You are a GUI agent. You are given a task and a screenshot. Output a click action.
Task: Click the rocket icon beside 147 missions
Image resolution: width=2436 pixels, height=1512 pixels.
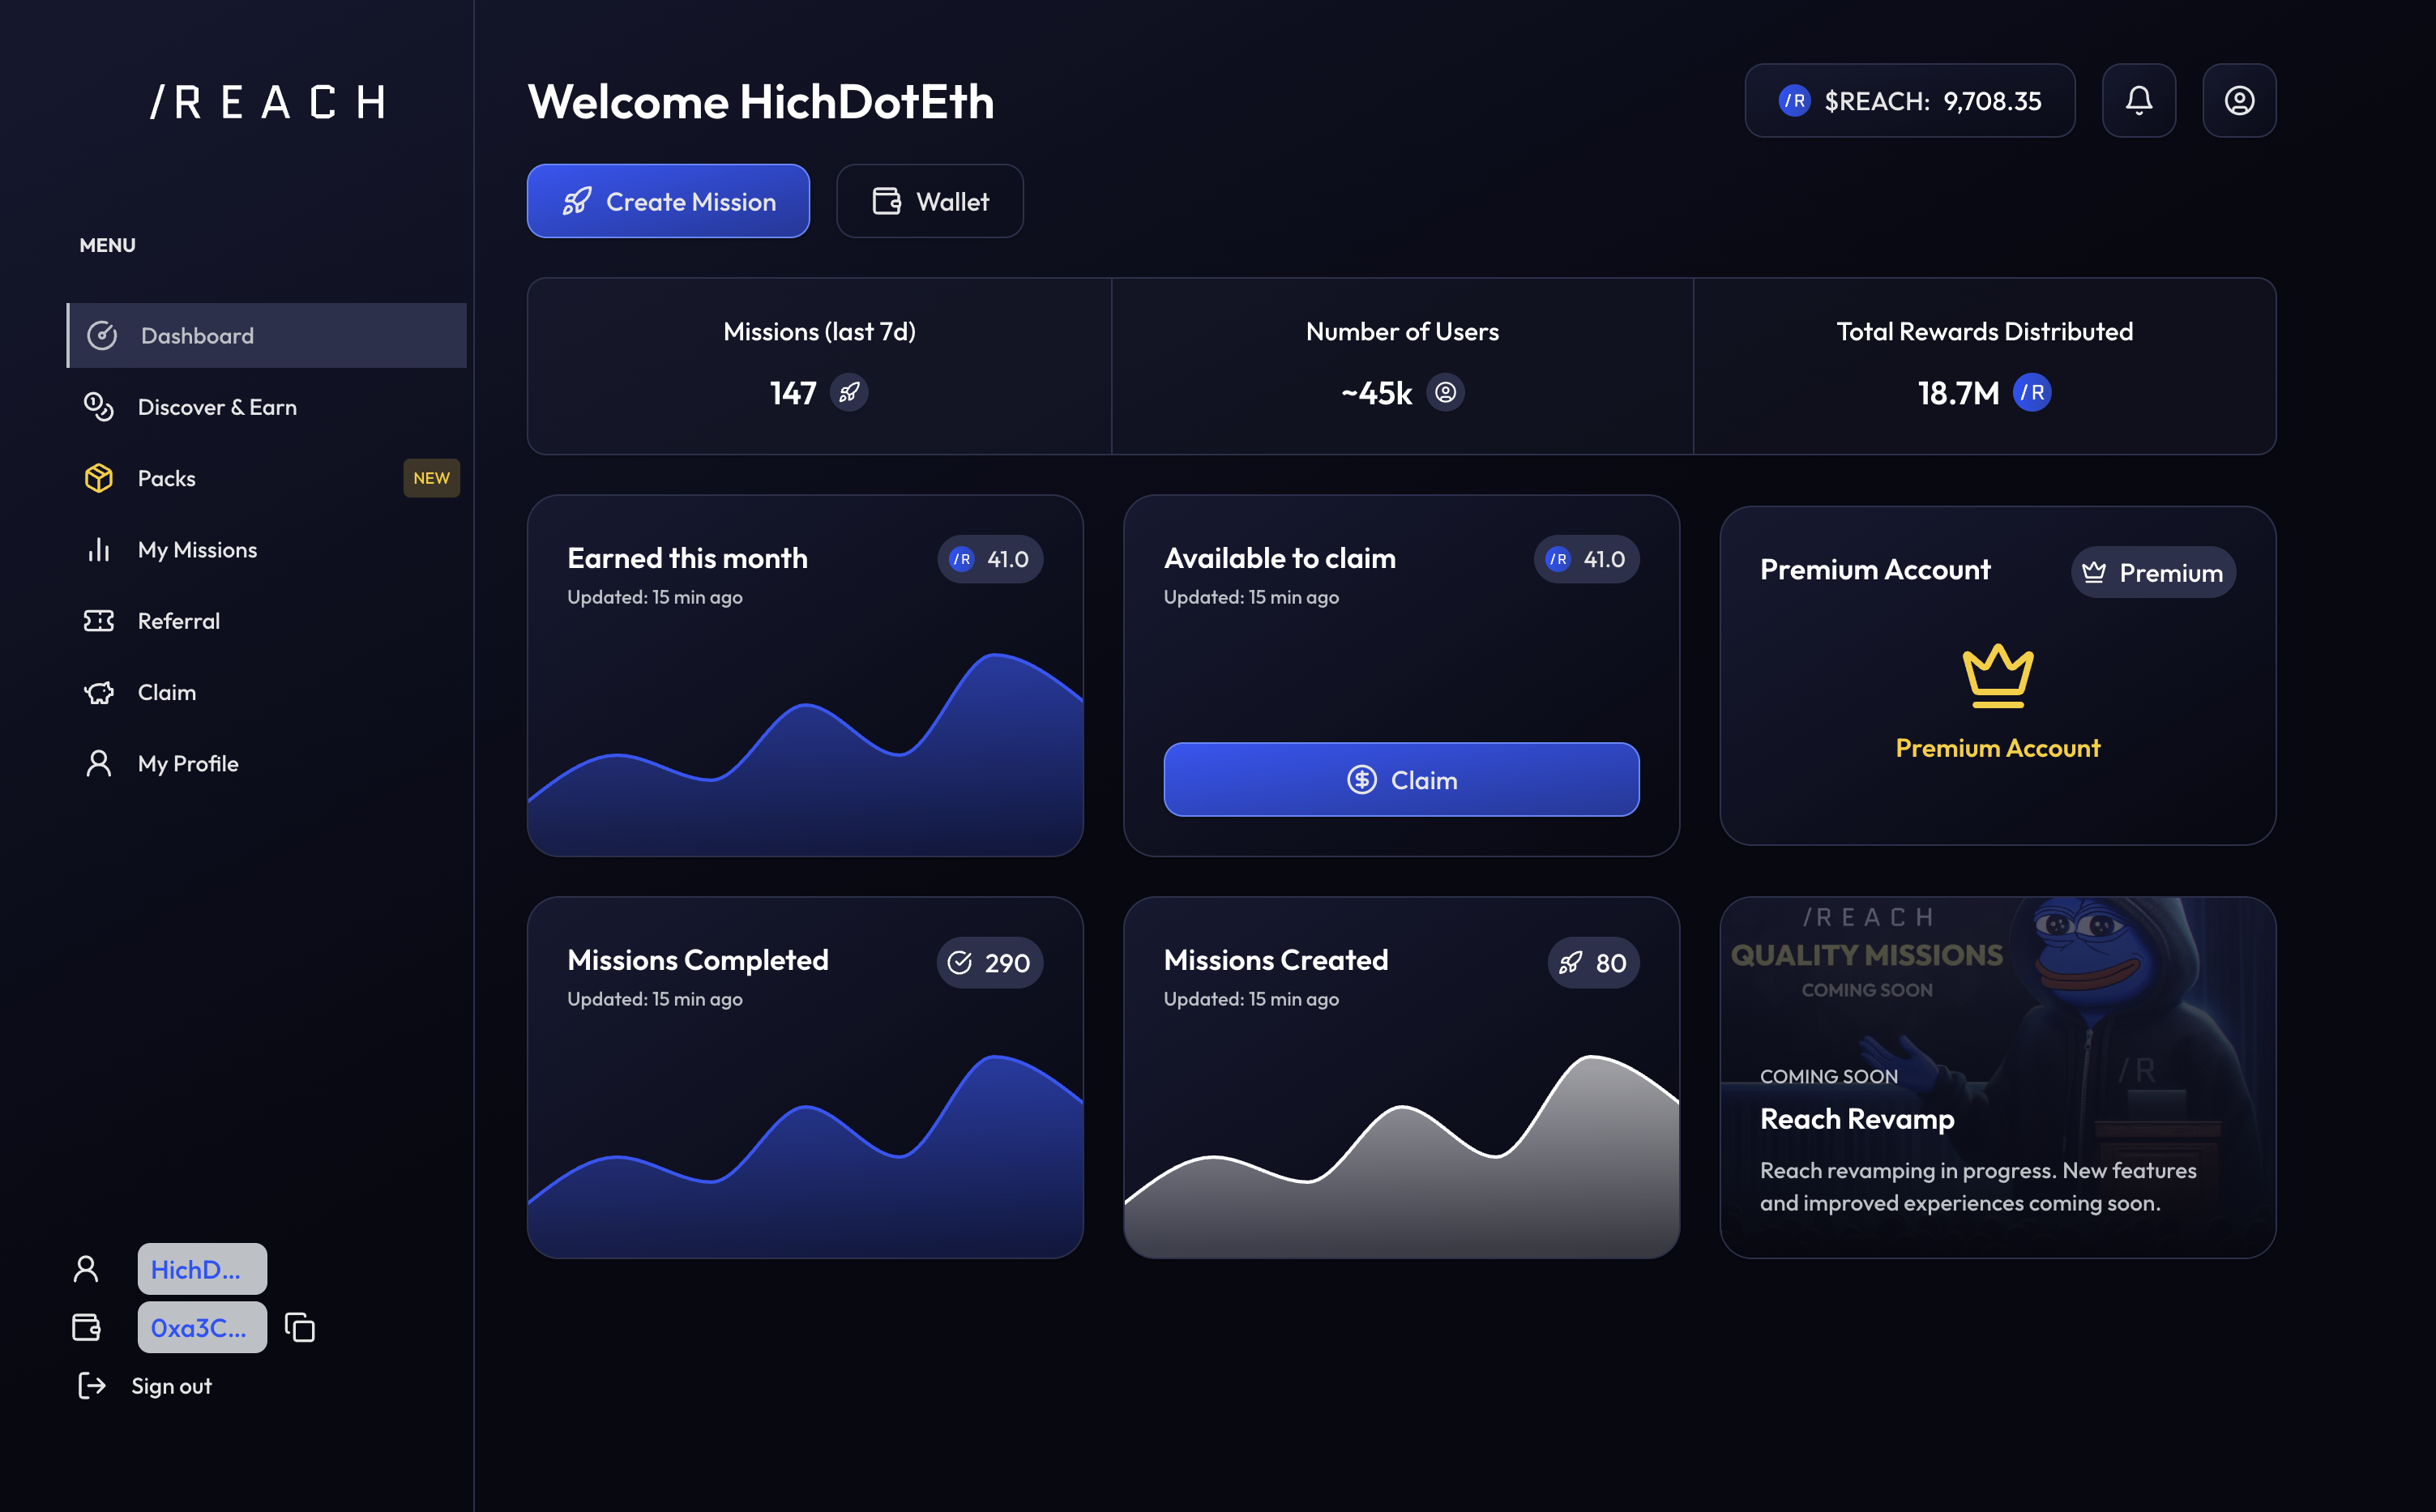click(849, 393)
